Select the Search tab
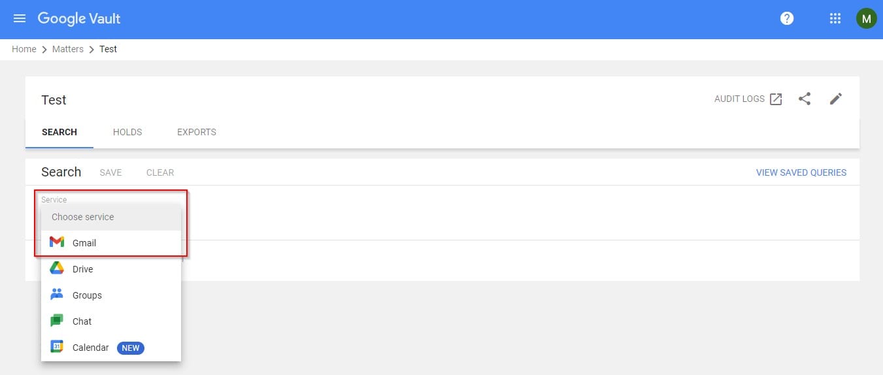The height and width of the screenshot is (375, 883). click(59, 132)
